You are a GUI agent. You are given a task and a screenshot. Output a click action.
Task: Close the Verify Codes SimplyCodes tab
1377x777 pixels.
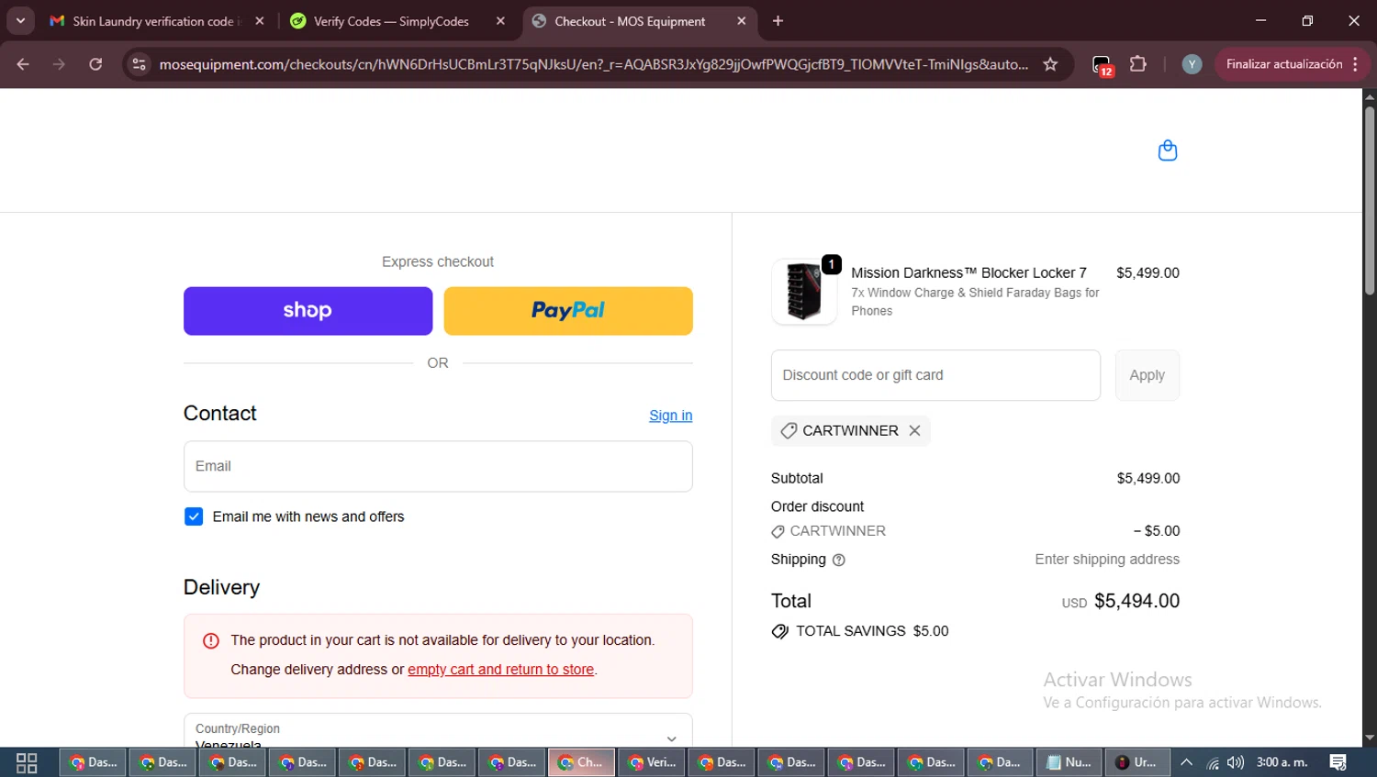pos(500,21)
